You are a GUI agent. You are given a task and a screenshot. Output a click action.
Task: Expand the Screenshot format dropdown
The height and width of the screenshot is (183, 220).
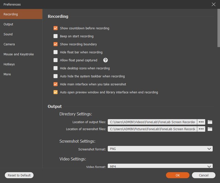click(160, 149)
